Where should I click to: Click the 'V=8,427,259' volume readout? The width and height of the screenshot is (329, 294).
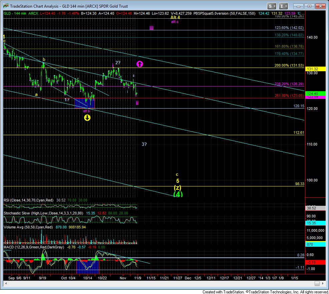pos(181,13)
